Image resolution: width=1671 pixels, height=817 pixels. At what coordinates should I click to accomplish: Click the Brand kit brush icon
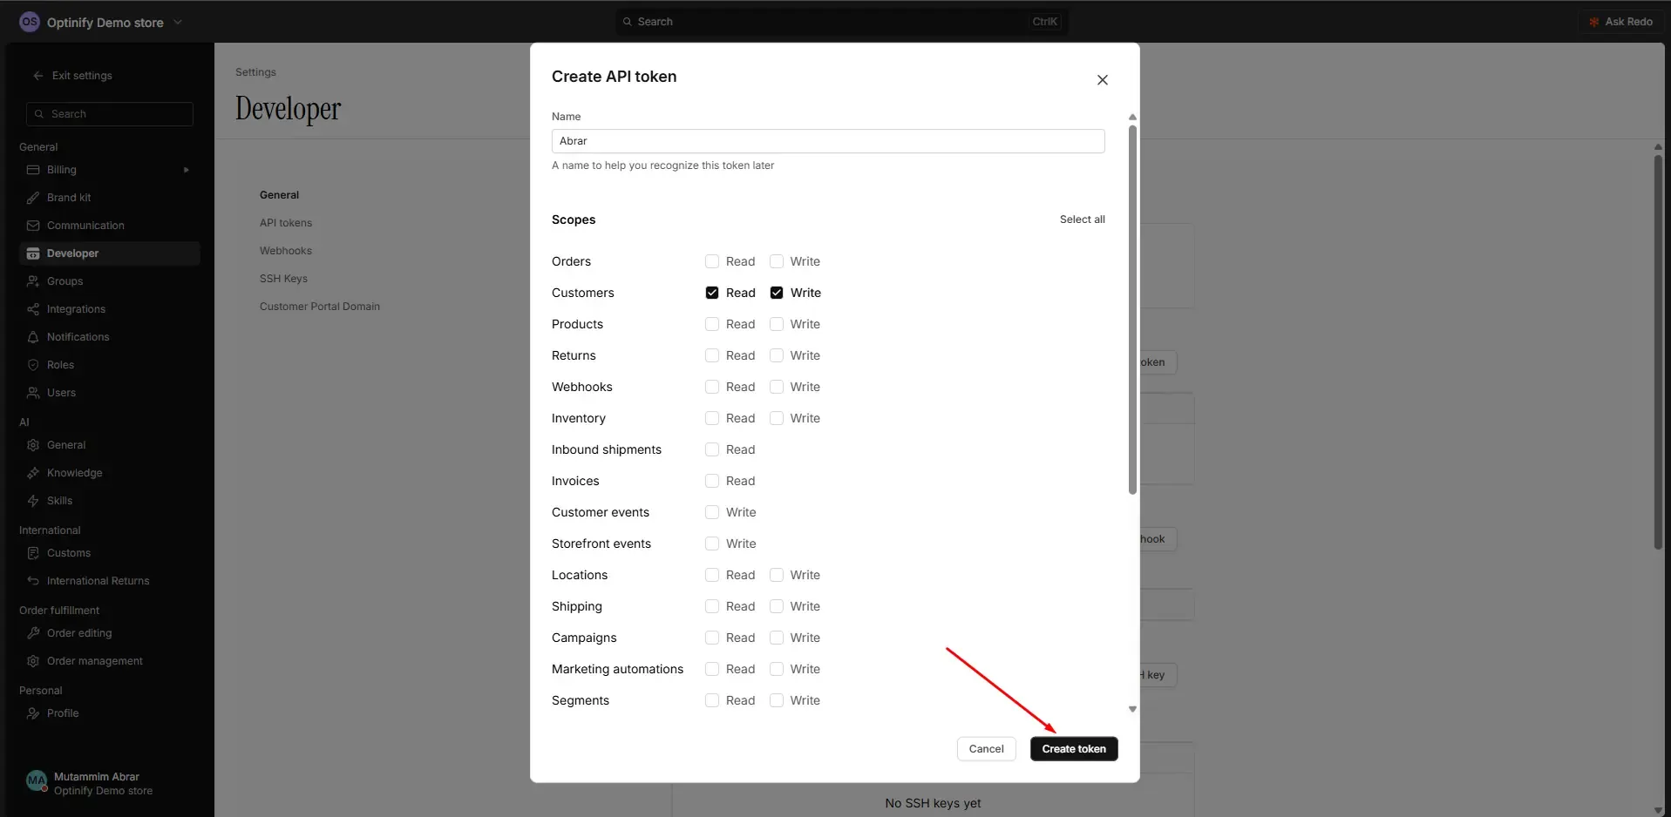33,198
